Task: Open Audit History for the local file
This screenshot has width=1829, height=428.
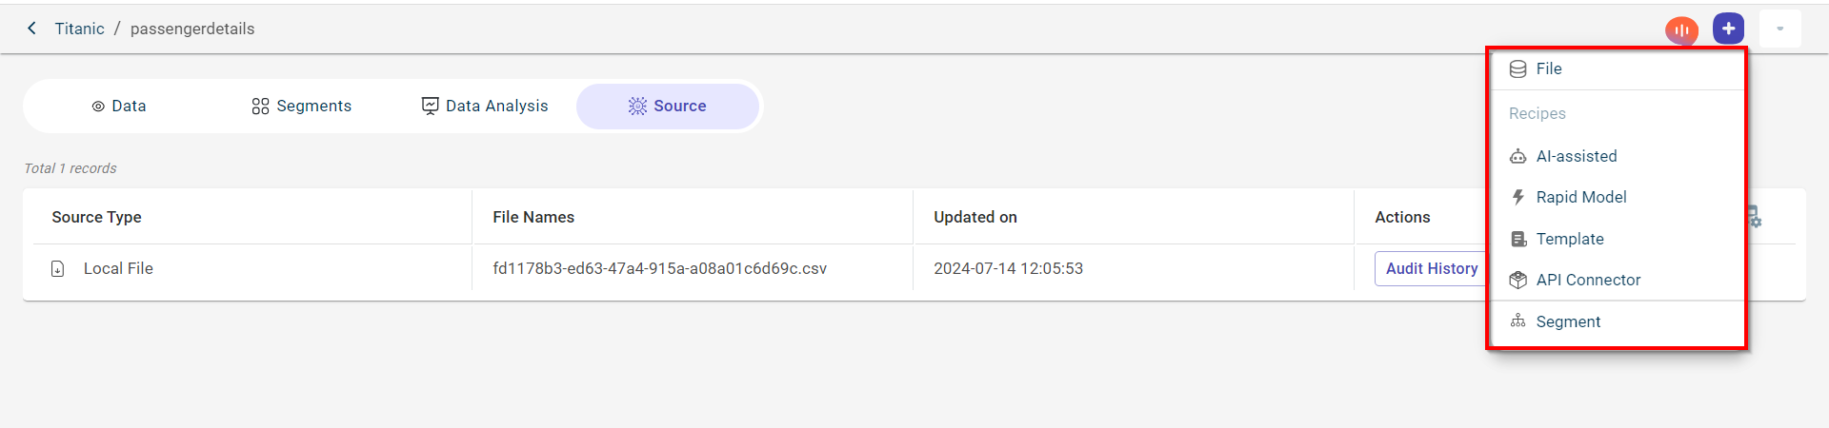Action: point(1431,268)
